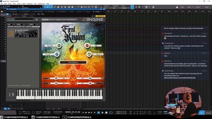212x119 pixels.
Task: Click the Instagram icon in banner
Action: (33, 117)
